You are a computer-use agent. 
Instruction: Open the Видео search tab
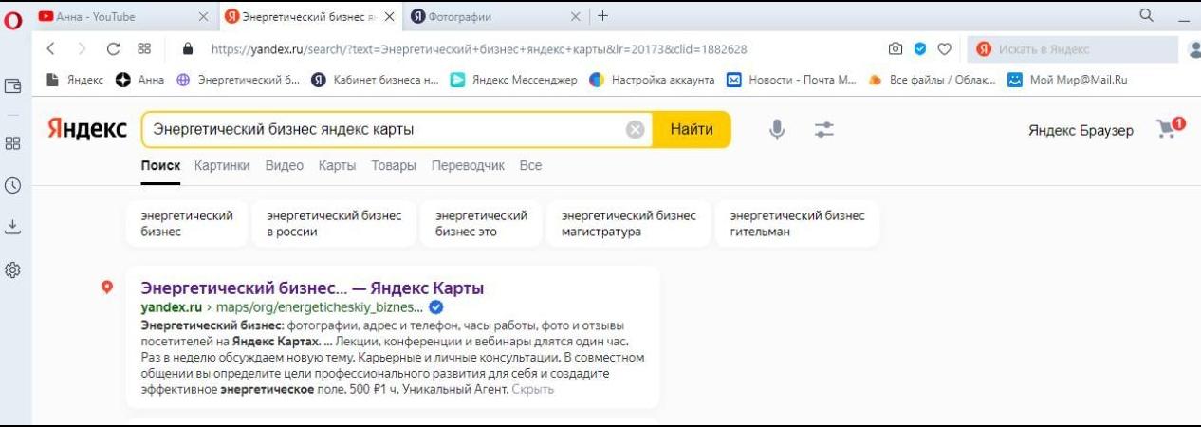tap(285, 165)
